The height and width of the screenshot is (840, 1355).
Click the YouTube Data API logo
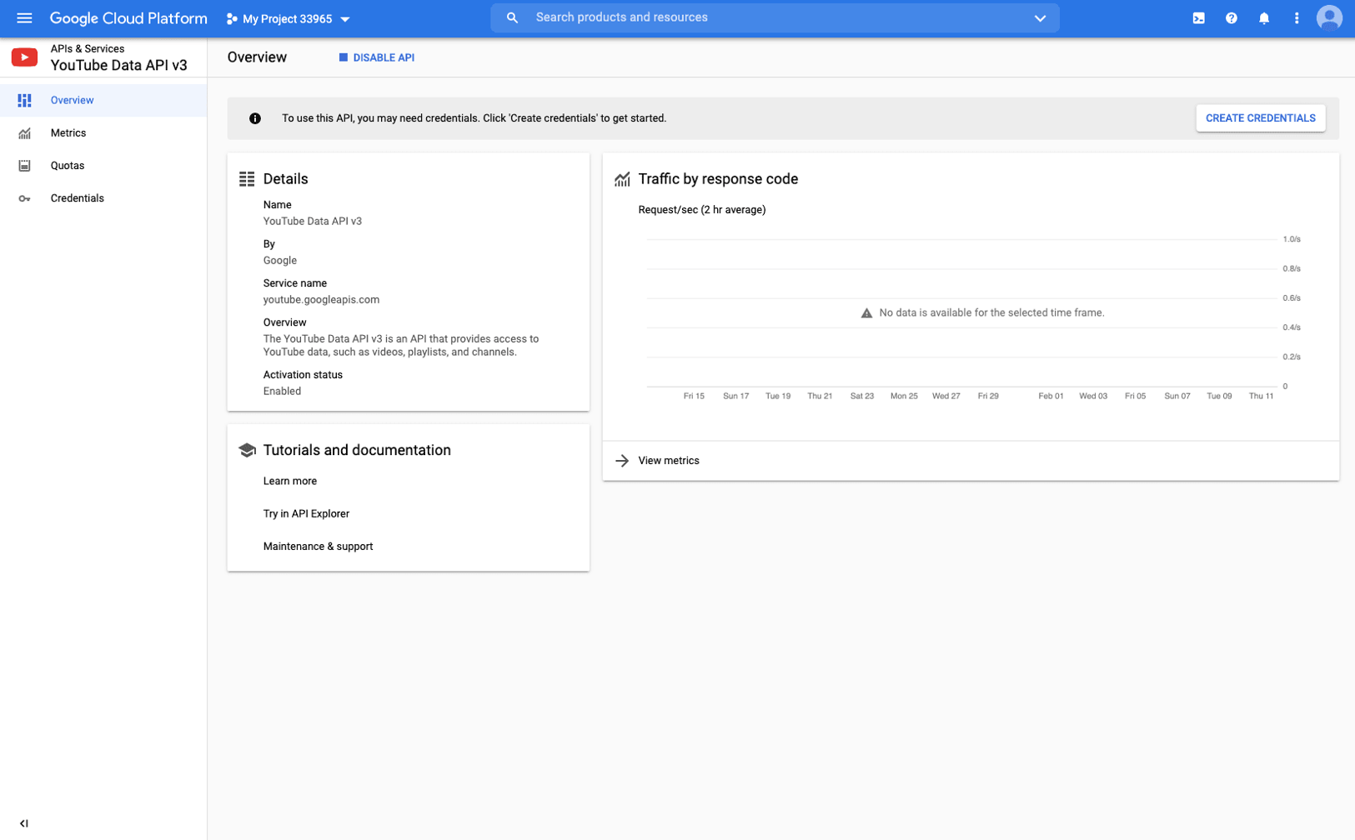pos(24,57)
